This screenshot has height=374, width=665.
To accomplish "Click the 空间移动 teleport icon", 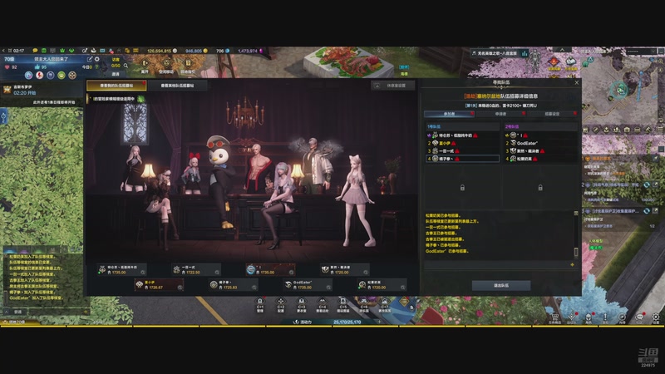I will 165,64.
